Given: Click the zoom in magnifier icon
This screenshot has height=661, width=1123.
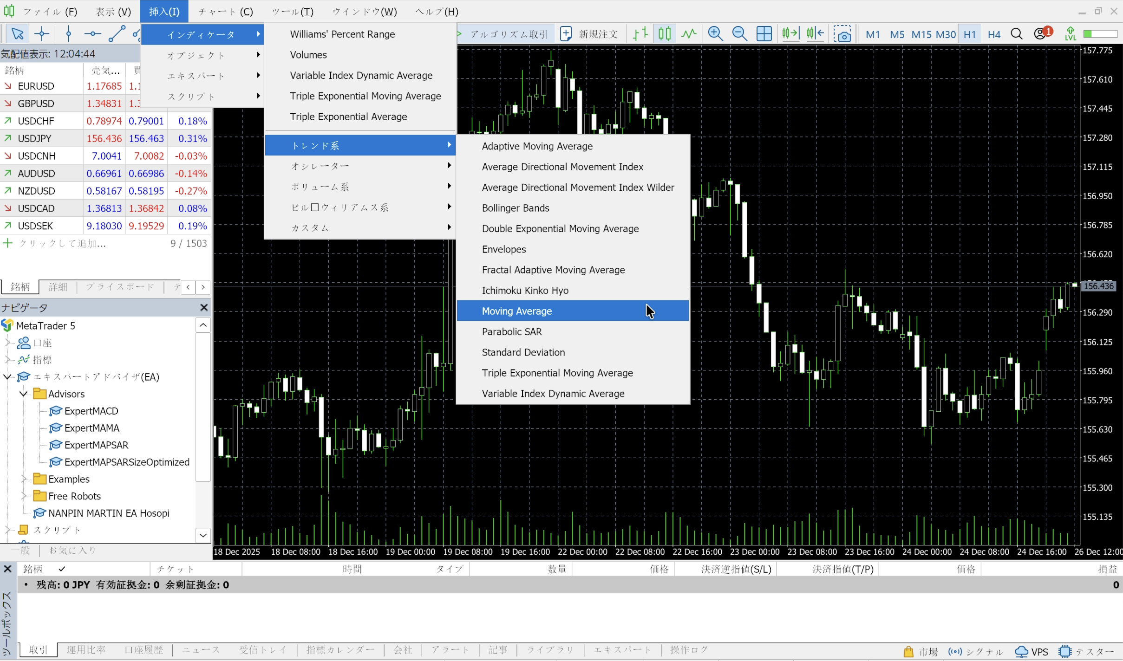Looking at the screenshot, I should point(715,34).
